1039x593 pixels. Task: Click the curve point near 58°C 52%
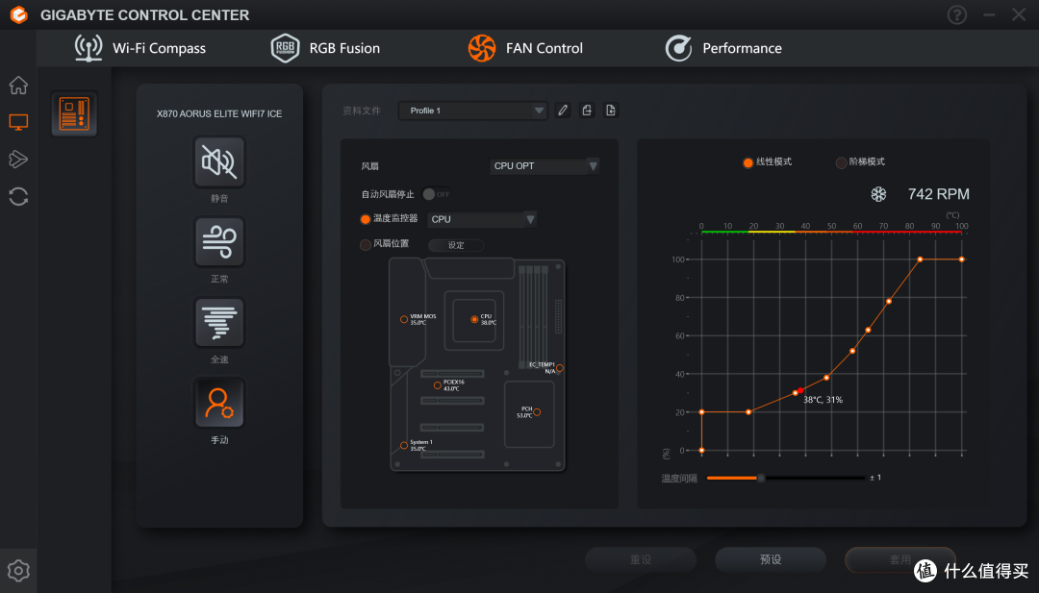[x=852, y=351]
